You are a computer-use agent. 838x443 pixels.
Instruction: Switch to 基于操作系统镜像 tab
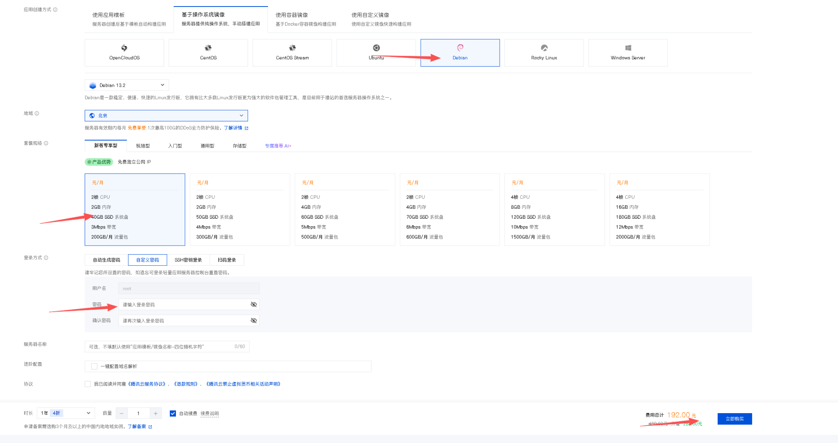coord(221,19)
